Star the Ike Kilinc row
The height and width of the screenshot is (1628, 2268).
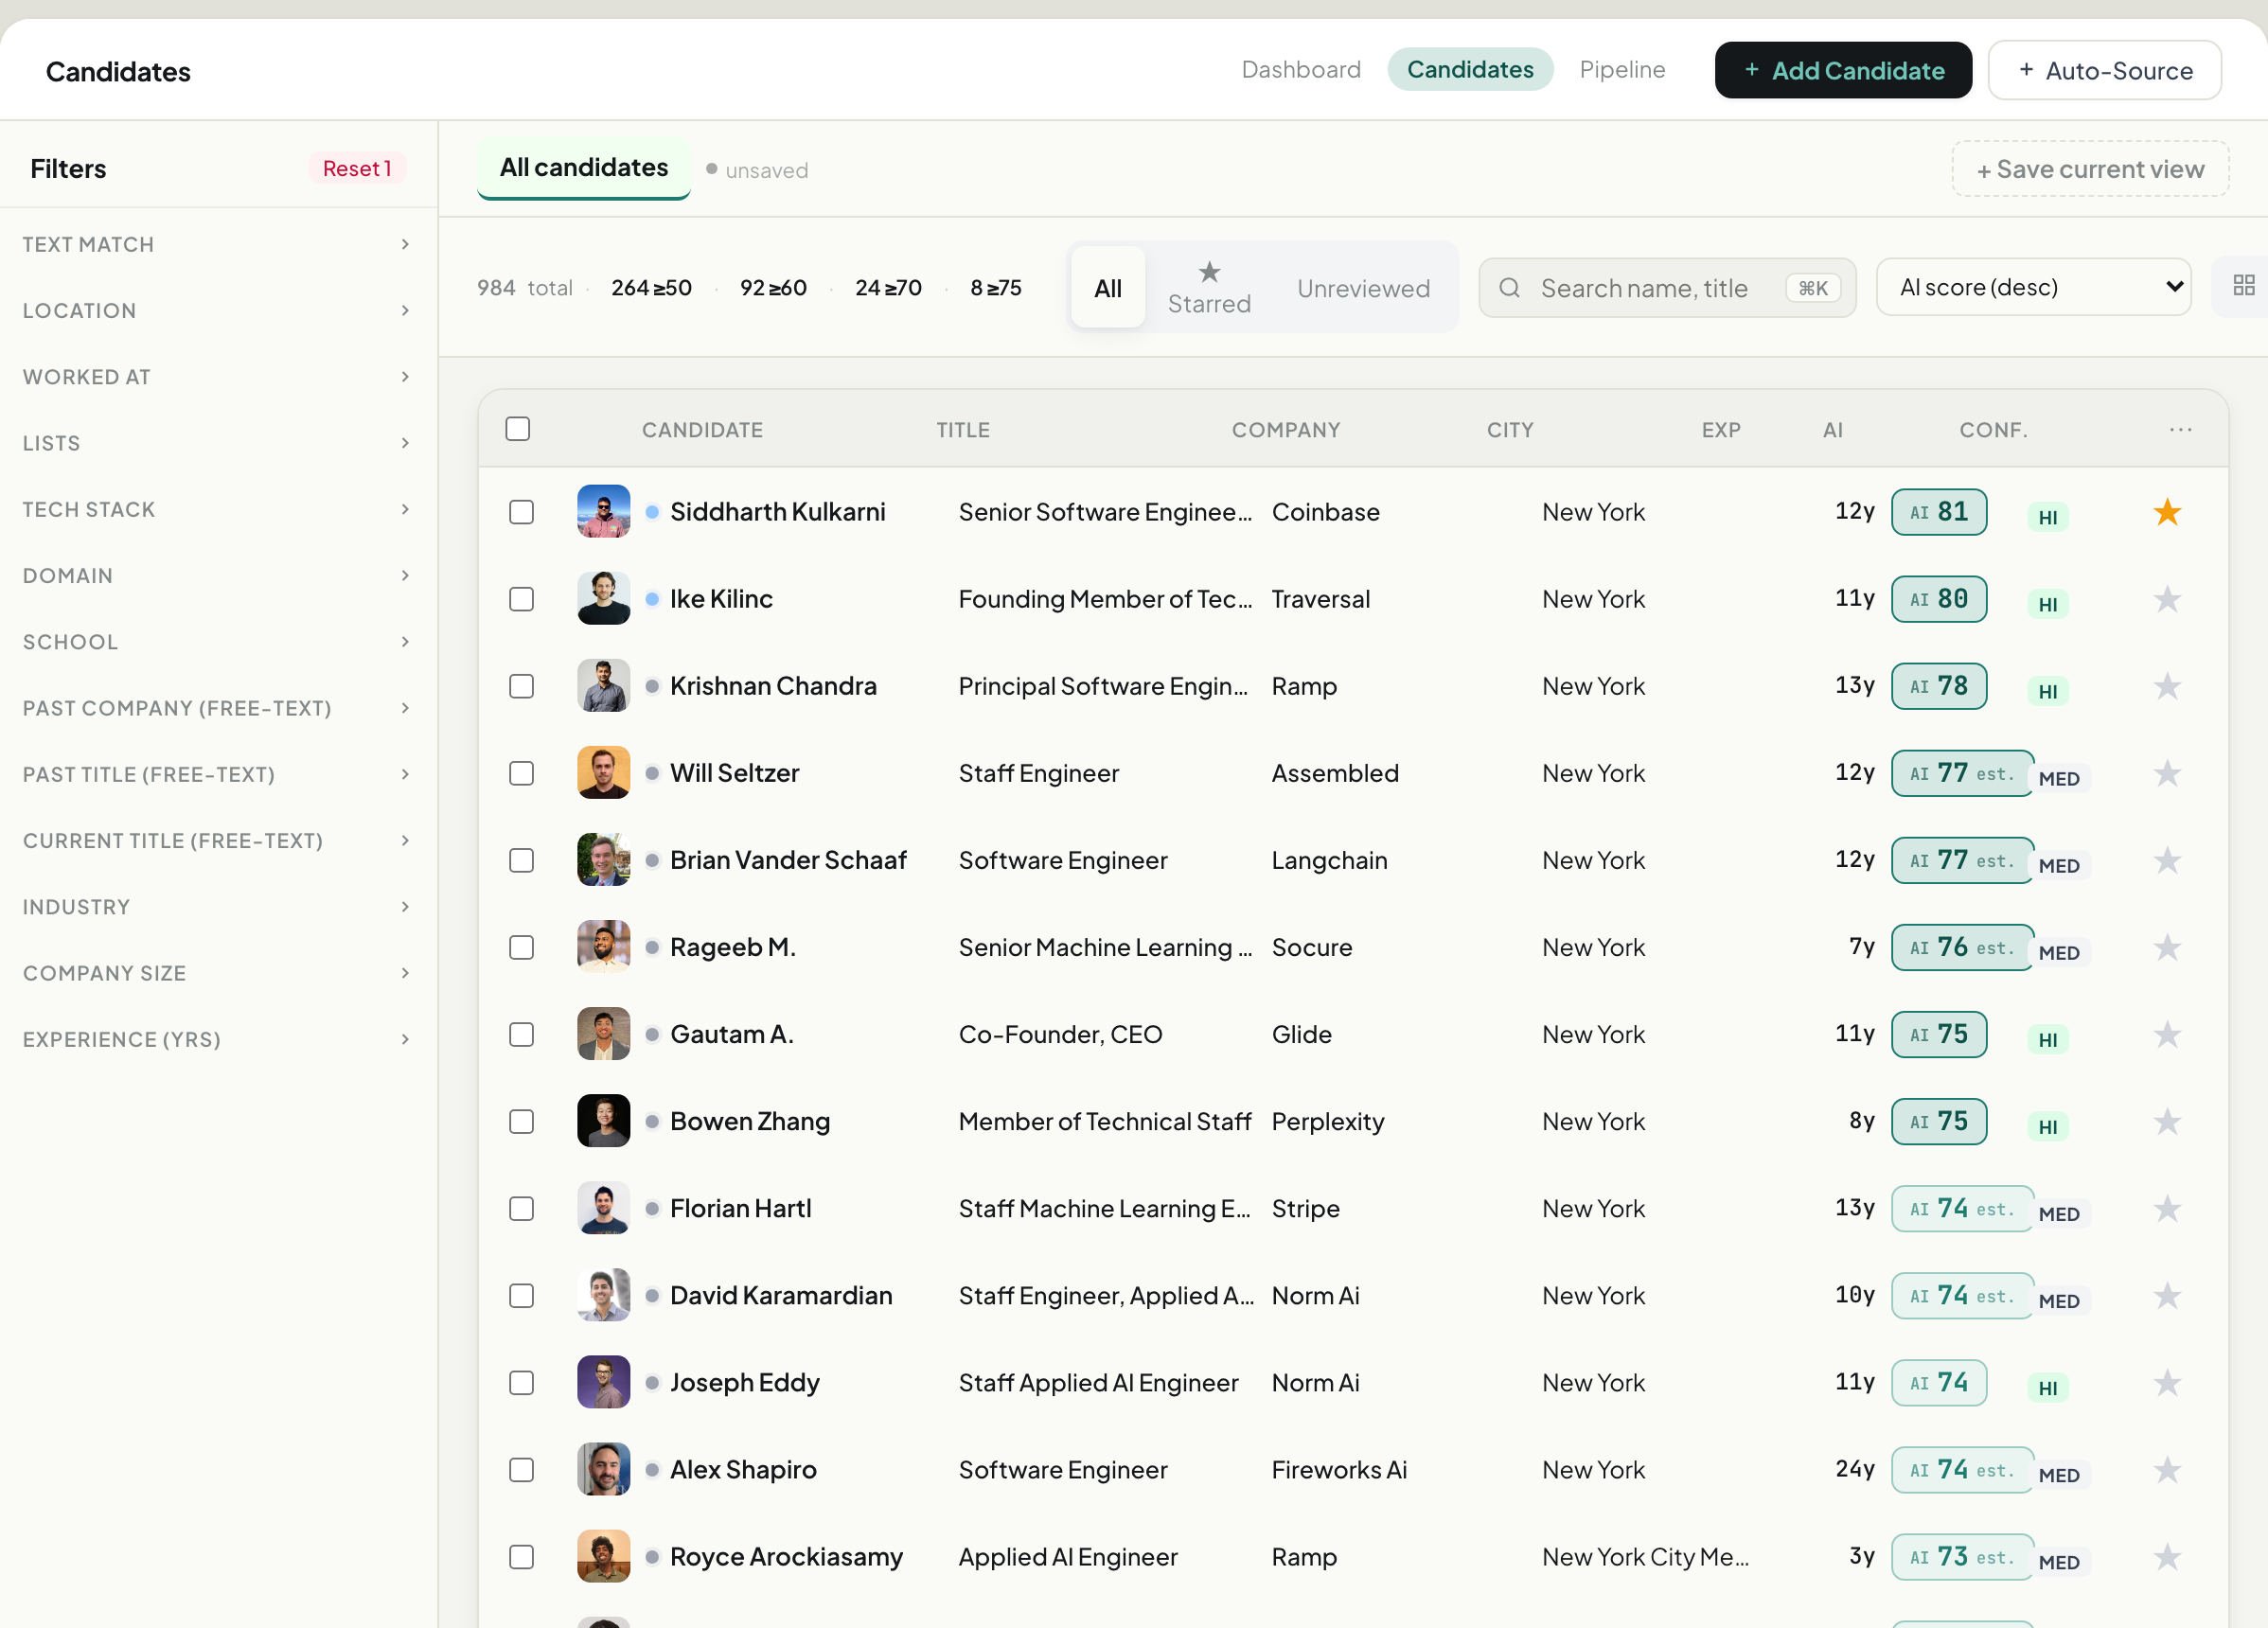click(2166, 599)
